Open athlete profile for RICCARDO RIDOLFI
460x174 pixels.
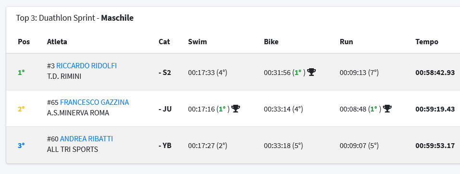point(87,66)
